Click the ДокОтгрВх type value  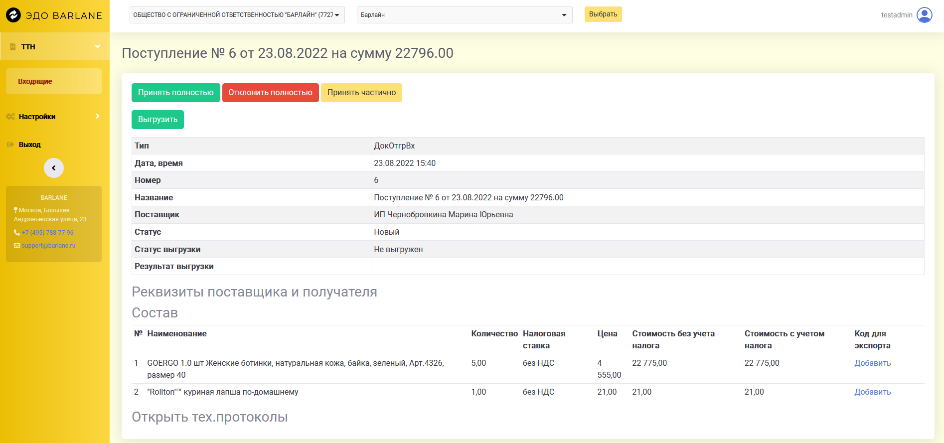click(394, 146)
